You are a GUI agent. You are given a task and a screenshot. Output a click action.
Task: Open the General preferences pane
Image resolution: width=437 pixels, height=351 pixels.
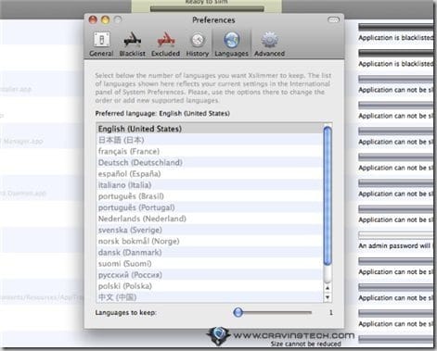[101, 44]
